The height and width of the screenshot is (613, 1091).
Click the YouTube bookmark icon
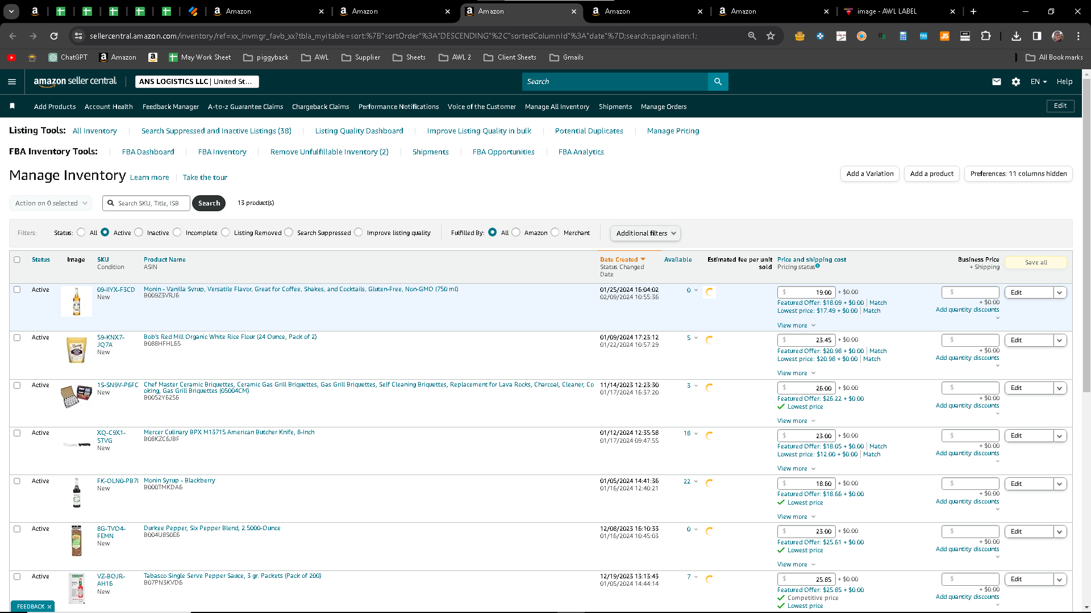[x=11, y=57]
